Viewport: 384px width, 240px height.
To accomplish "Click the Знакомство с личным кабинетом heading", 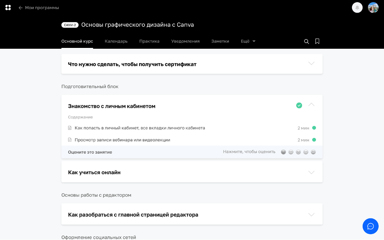I will (112, 106).
